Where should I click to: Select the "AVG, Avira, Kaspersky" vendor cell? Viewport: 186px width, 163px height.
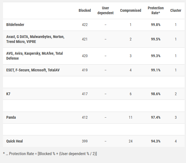34,56
